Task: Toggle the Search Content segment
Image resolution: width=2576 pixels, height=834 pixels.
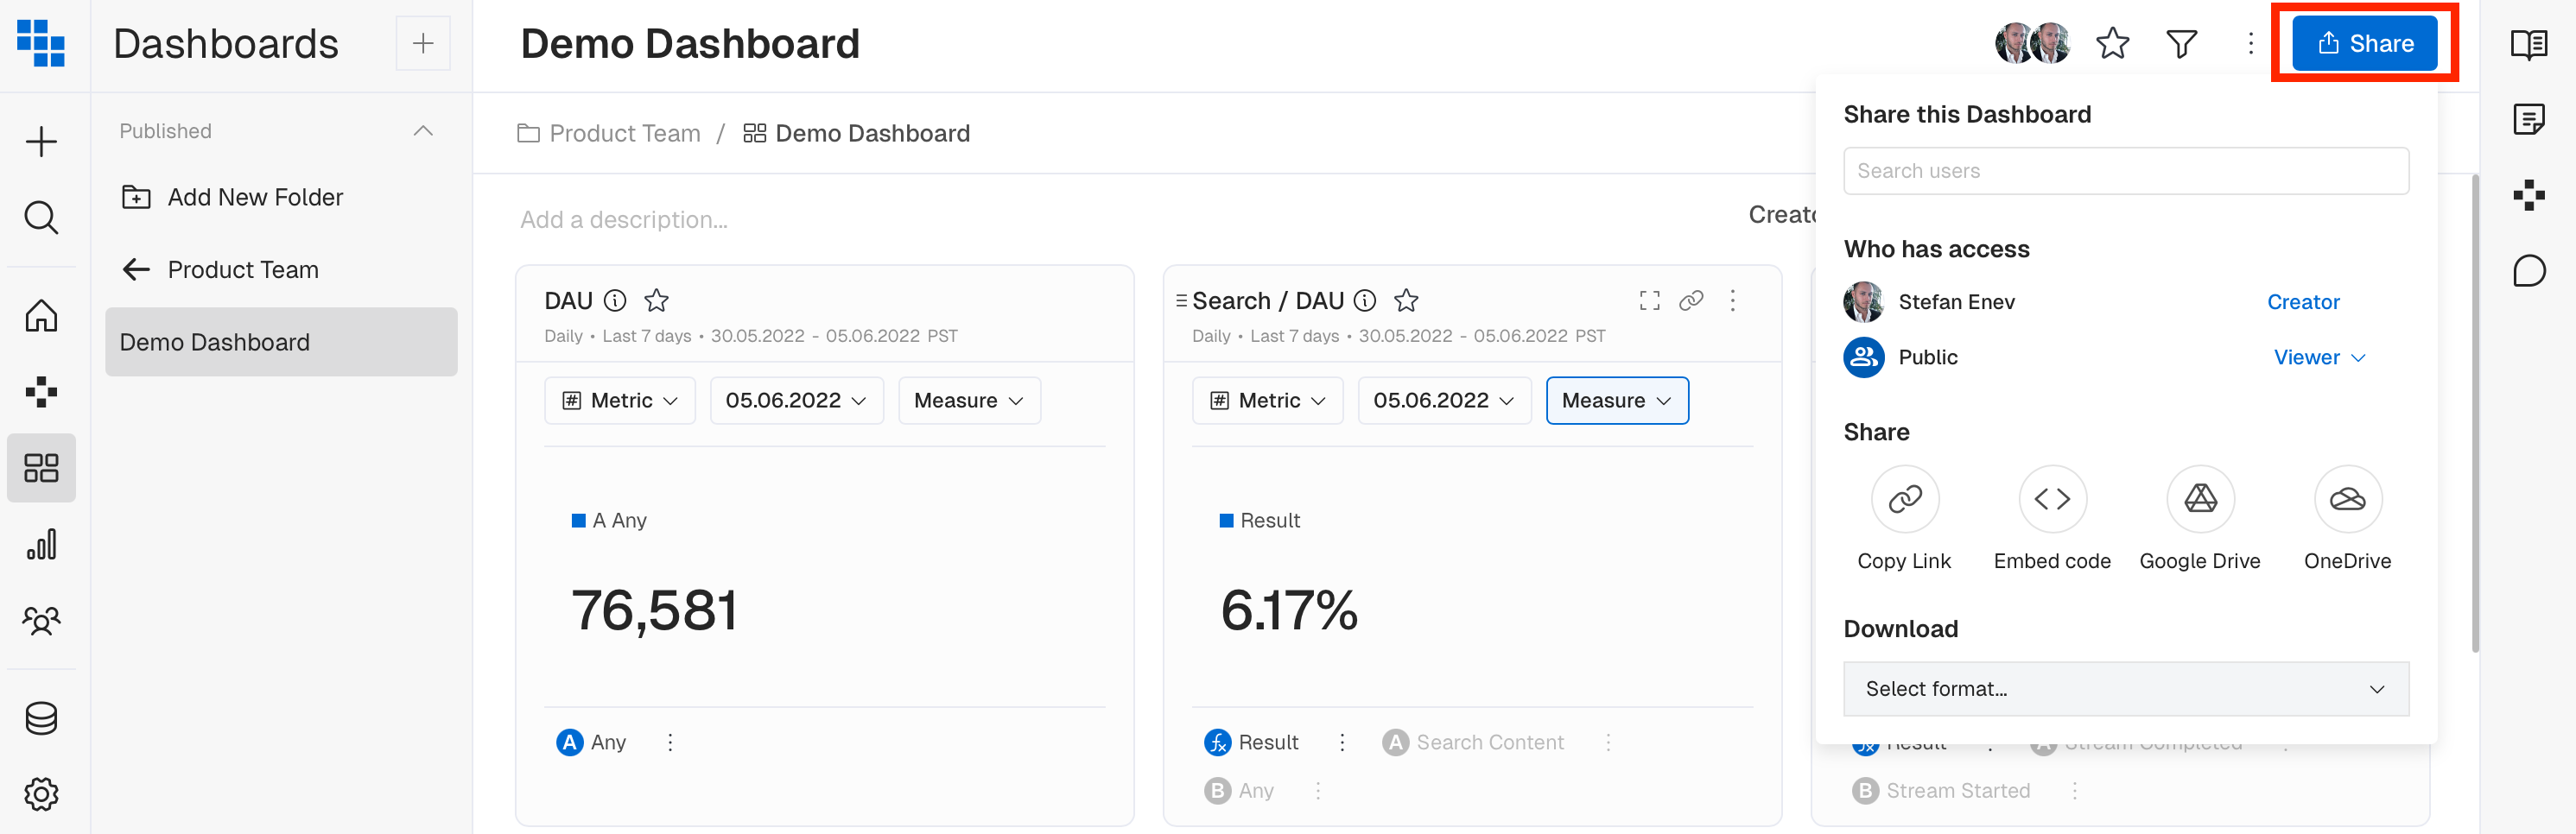Action: click(x=1473, y=742)
